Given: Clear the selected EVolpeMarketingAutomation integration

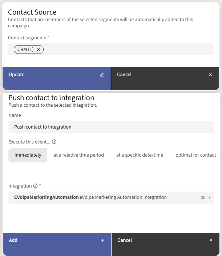Looking at the screenshot, I should click(x=203, y=197).
